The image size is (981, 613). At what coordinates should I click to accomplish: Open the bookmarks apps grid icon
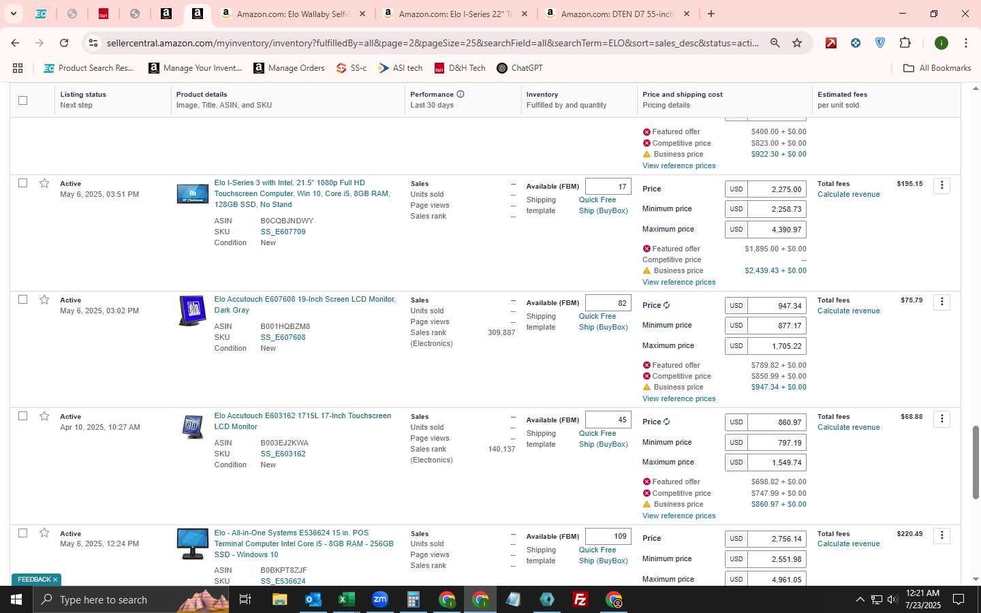tap(18, 68)
